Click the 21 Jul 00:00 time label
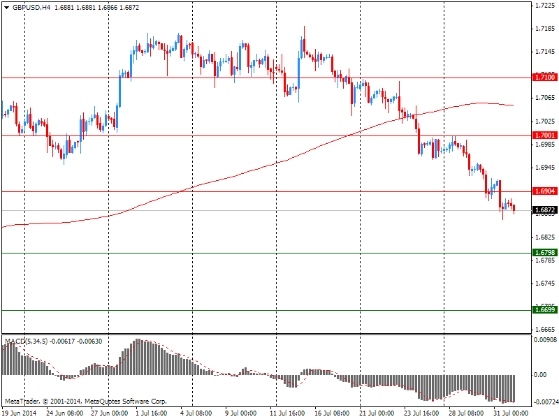This screenshot has width=559, height=419. [377, 413]
